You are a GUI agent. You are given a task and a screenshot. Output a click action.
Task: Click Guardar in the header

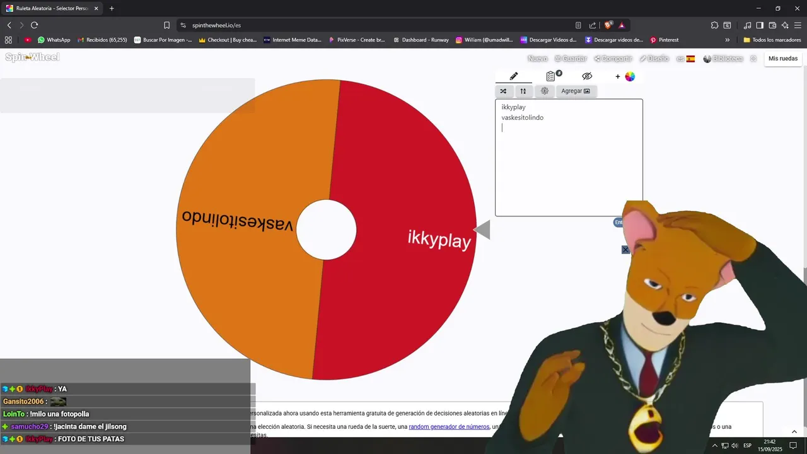[x=571, y=59]
